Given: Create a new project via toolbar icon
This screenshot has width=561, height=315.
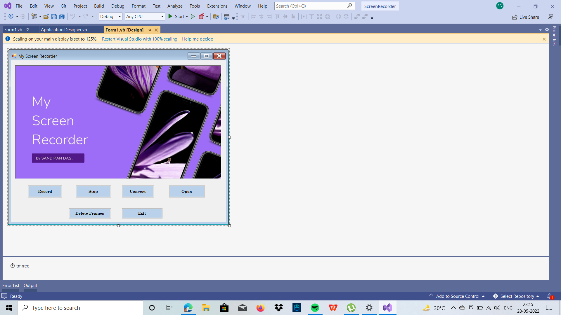Looking at the screenshot, I should coord(34,17).
